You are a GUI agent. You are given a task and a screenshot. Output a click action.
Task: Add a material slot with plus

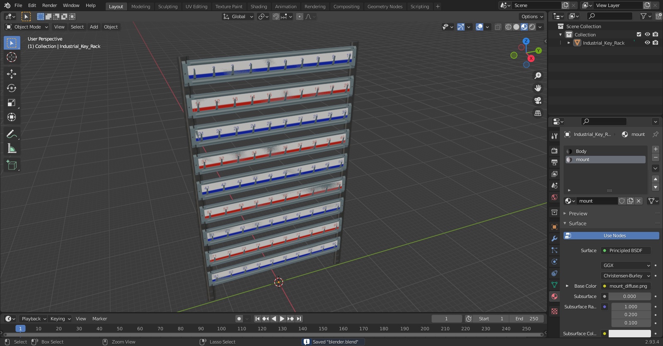click(656, 149)
